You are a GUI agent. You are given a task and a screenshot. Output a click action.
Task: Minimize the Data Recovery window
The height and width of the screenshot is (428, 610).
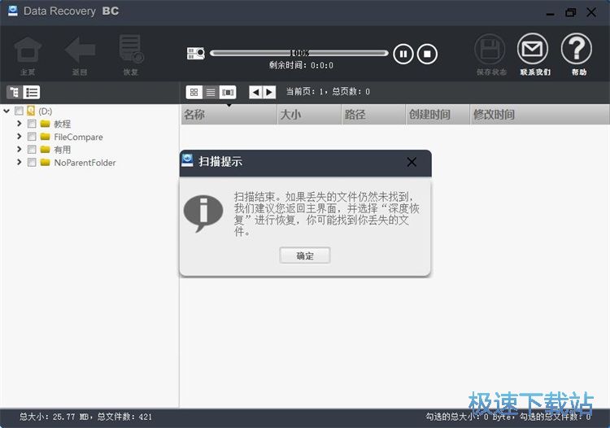click(550, 13)
